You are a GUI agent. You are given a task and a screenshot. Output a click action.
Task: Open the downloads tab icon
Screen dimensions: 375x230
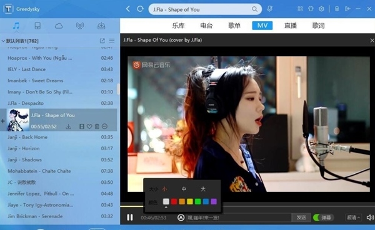coord(101,26)
